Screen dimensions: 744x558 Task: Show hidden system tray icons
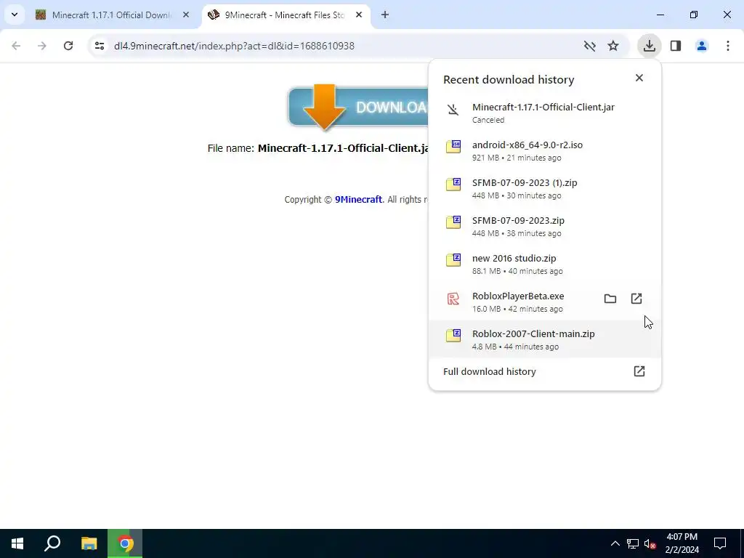(615, 543)
